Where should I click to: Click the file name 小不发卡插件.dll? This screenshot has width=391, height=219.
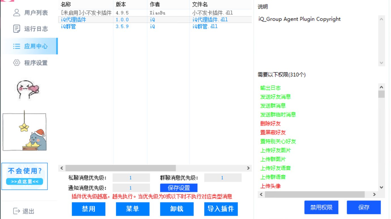coord(212,13)
